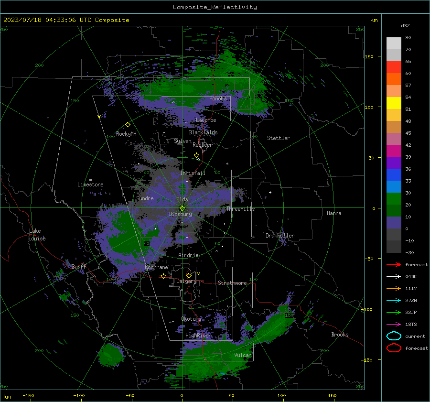Click the Blackfalds city label
This screenshot has height=402, width=430.
click(203, 132)
